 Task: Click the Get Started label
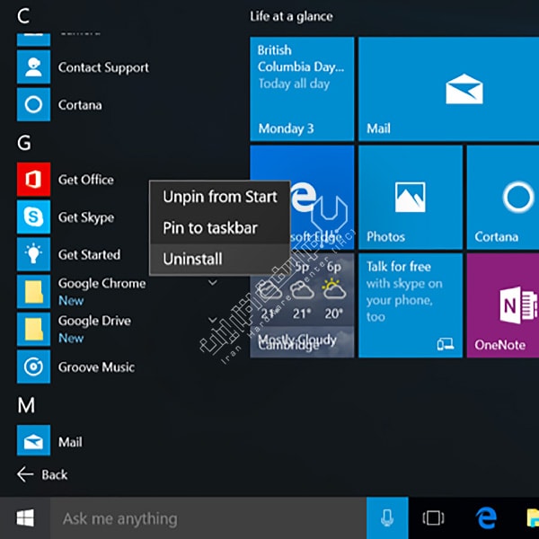[89, 255]
